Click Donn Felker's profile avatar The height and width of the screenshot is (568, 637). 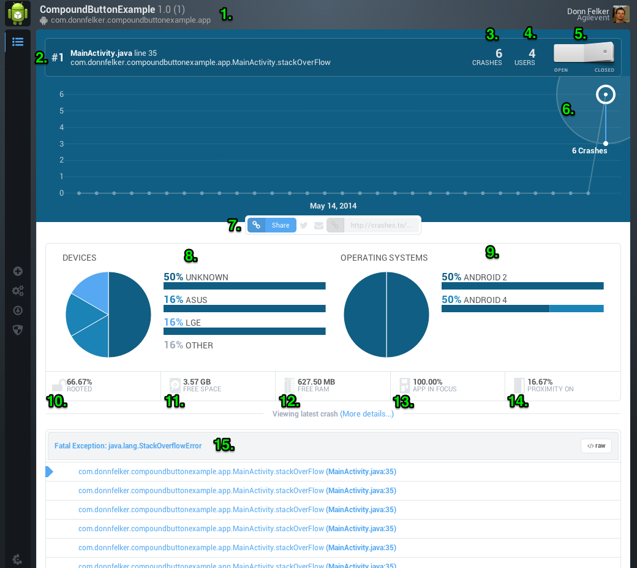pyautogui.click(x=620, y=14)
